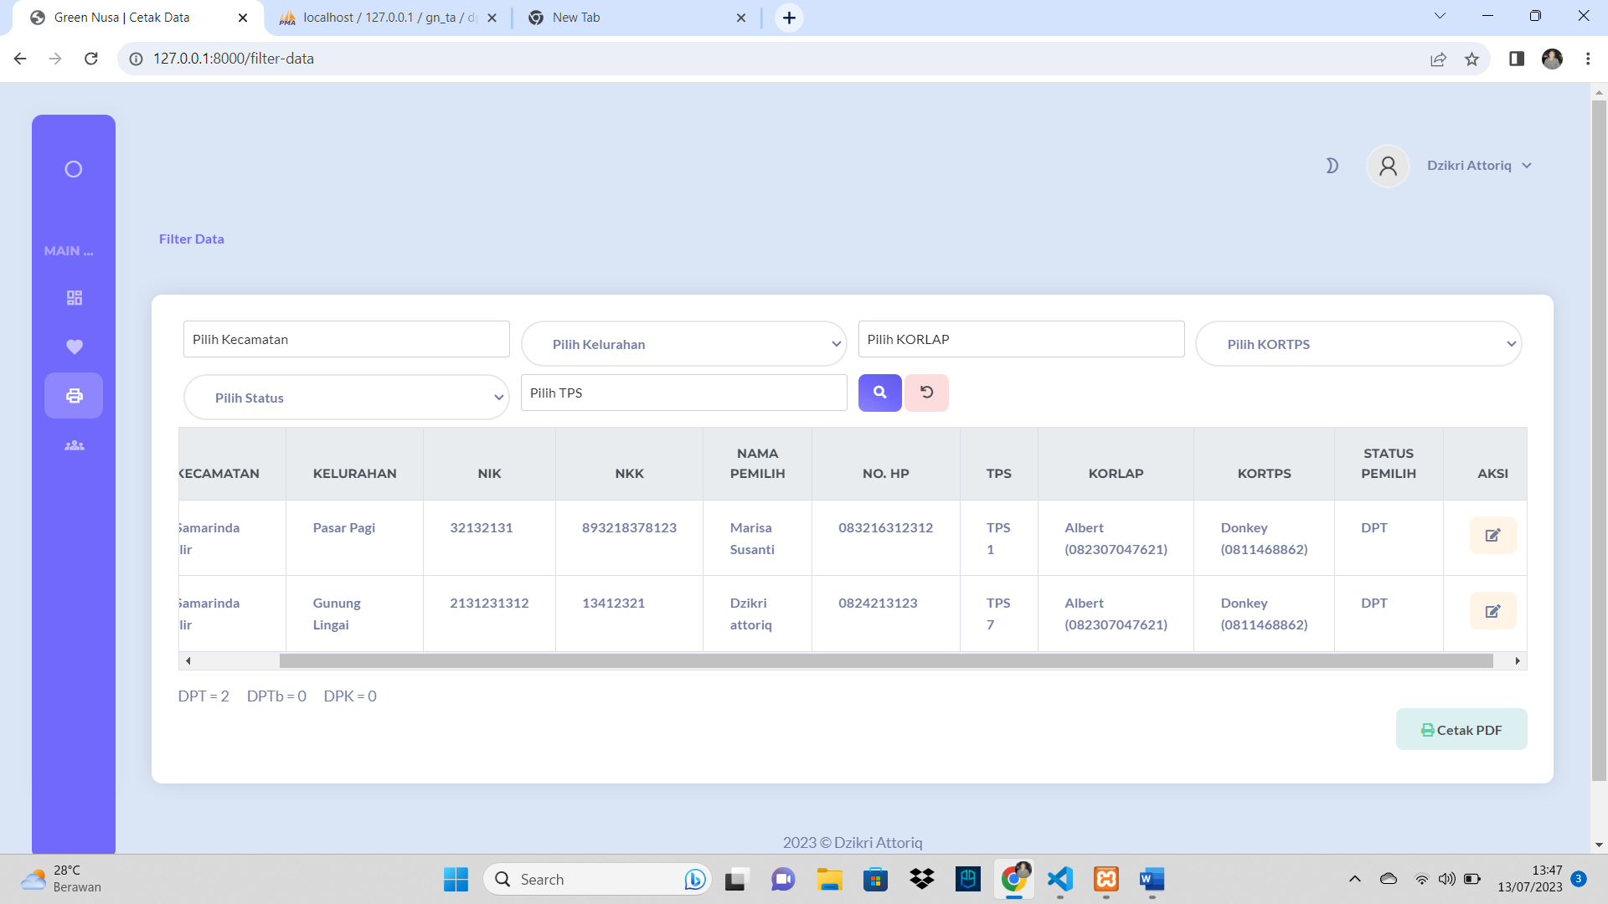Open the print icon in sidebar
This screenshot has height=904, width=1608.
pos(74,395)
